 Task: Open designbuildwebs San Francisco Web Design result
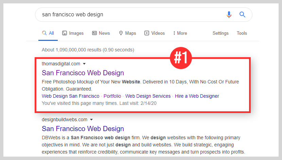pos(83,129)
